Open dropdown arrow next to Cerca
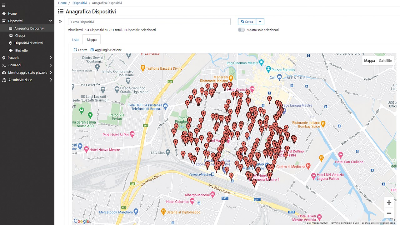The height and width of the screenshot is (225, 400). pyautogui.click(x=260, y=22)
